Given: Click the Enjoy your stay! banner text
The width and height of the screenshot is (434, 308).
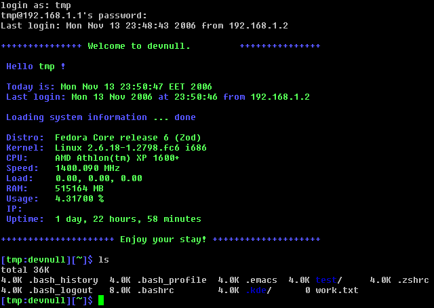Looking at the screenshot, I should pyautogui.click(x=163, y=239).
